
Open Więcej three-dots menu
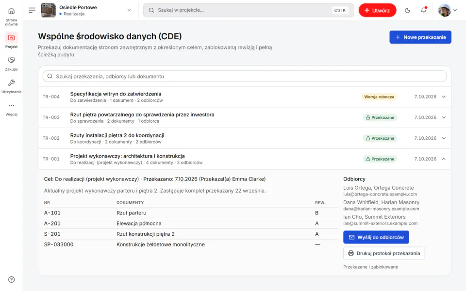(x=11, y=105)
